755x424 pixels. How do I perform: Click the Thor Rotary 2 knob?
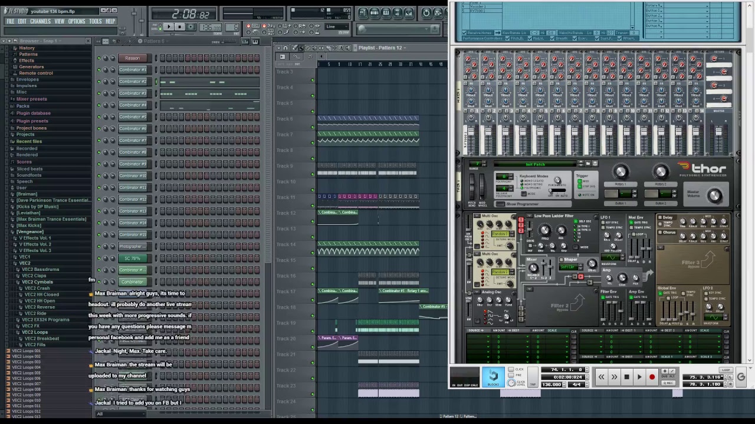point(661,172)
